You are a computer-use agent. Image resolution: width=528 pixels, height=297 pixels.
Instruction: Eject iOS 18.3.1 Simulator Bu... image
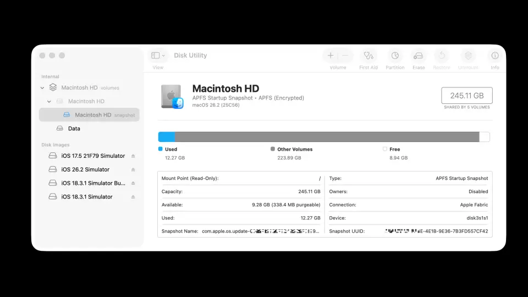pyautogui.click(x=133, y=183)
